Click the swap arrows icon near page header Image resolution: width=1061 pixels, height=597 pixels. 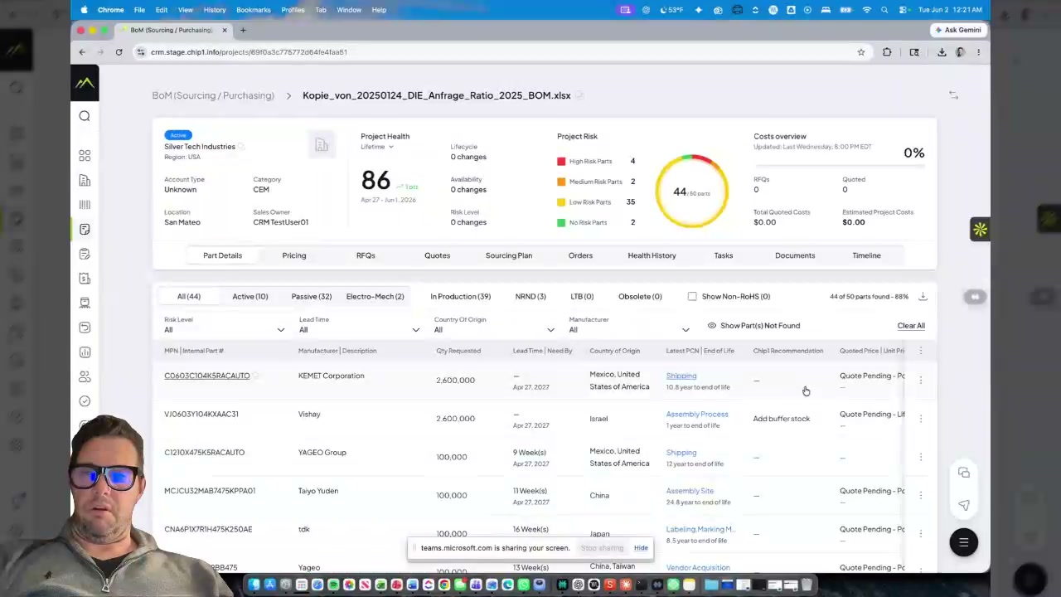(953, 95)
